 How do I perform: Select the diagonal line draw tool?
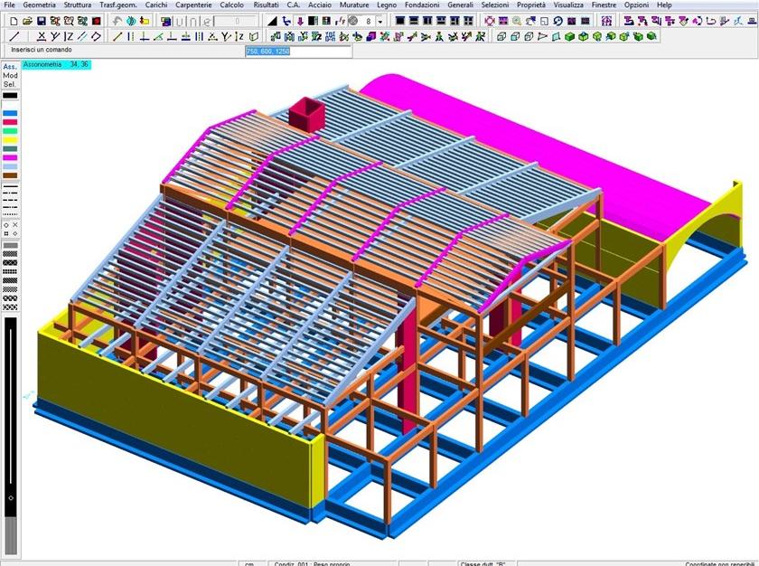[x=13, y=36]
